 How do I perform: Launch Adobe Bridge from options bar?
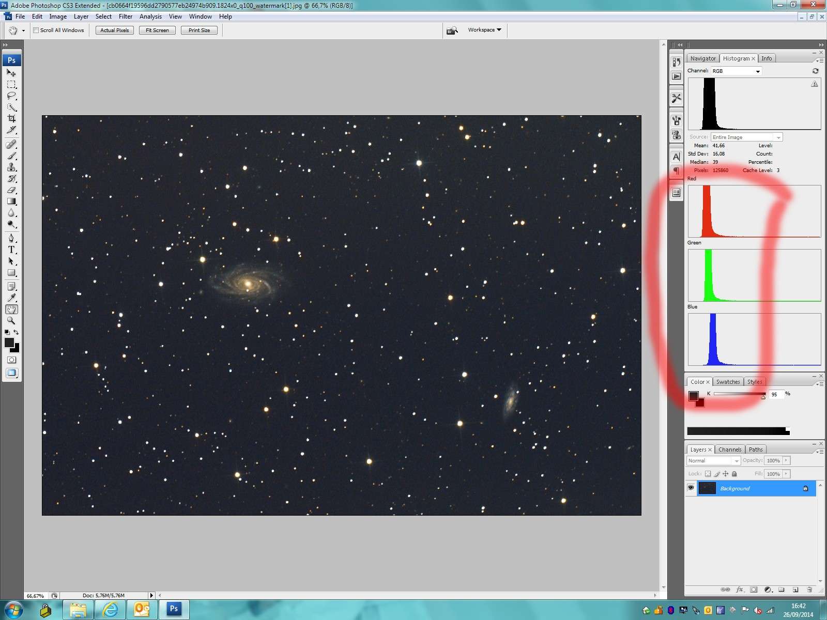(452, 30)
